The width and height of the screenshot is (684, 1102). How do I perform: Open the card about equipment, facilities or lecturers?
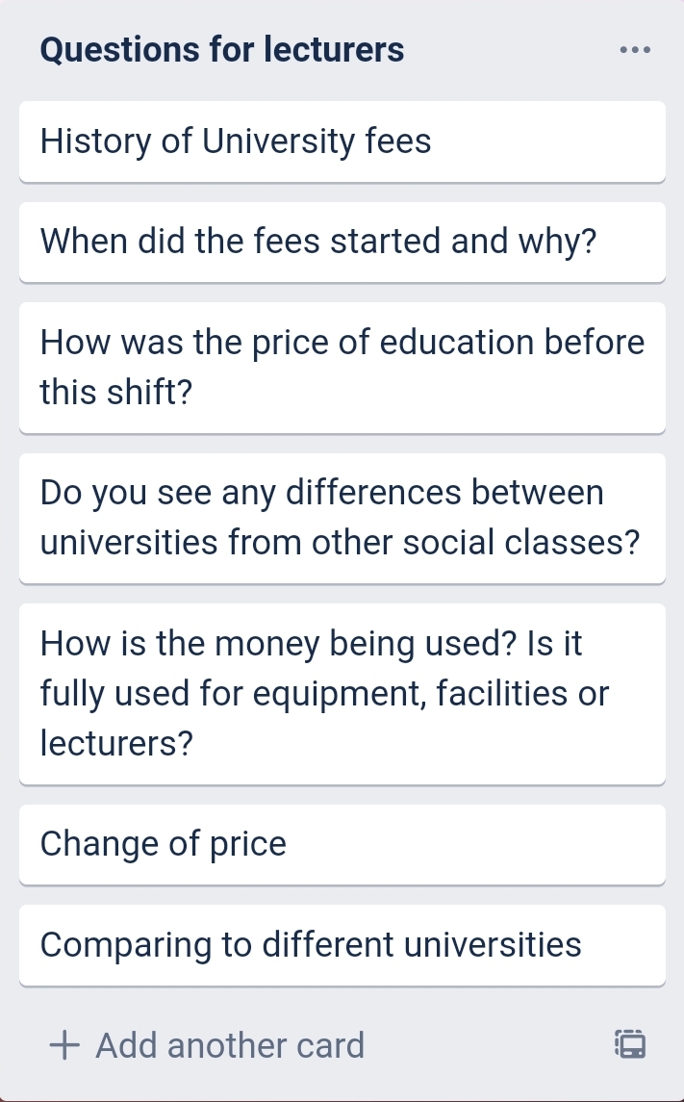(342, 693)
